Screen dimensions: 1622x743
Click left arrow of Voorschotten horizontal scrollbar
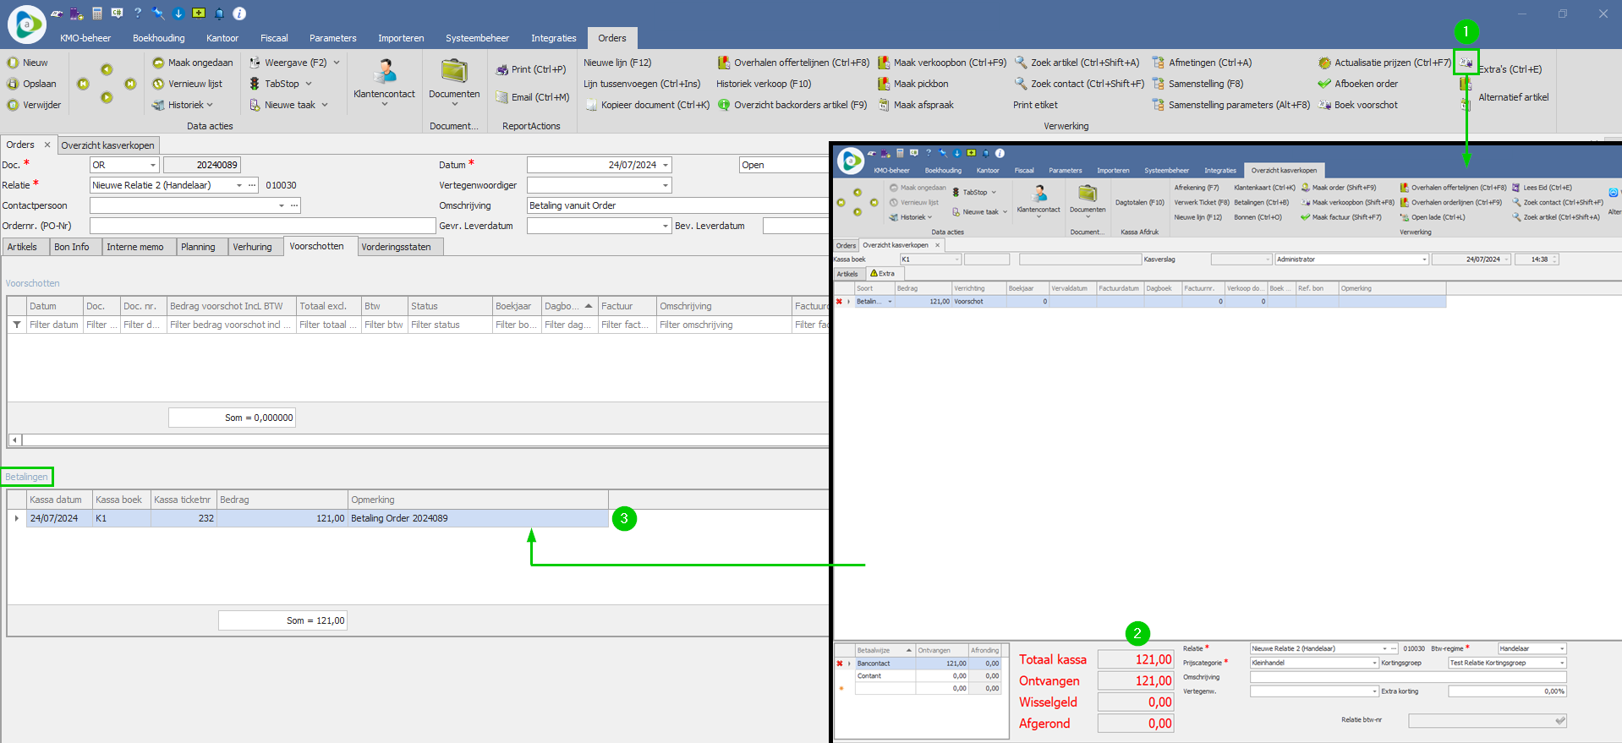pyautogui.click(x=14, y=440)
